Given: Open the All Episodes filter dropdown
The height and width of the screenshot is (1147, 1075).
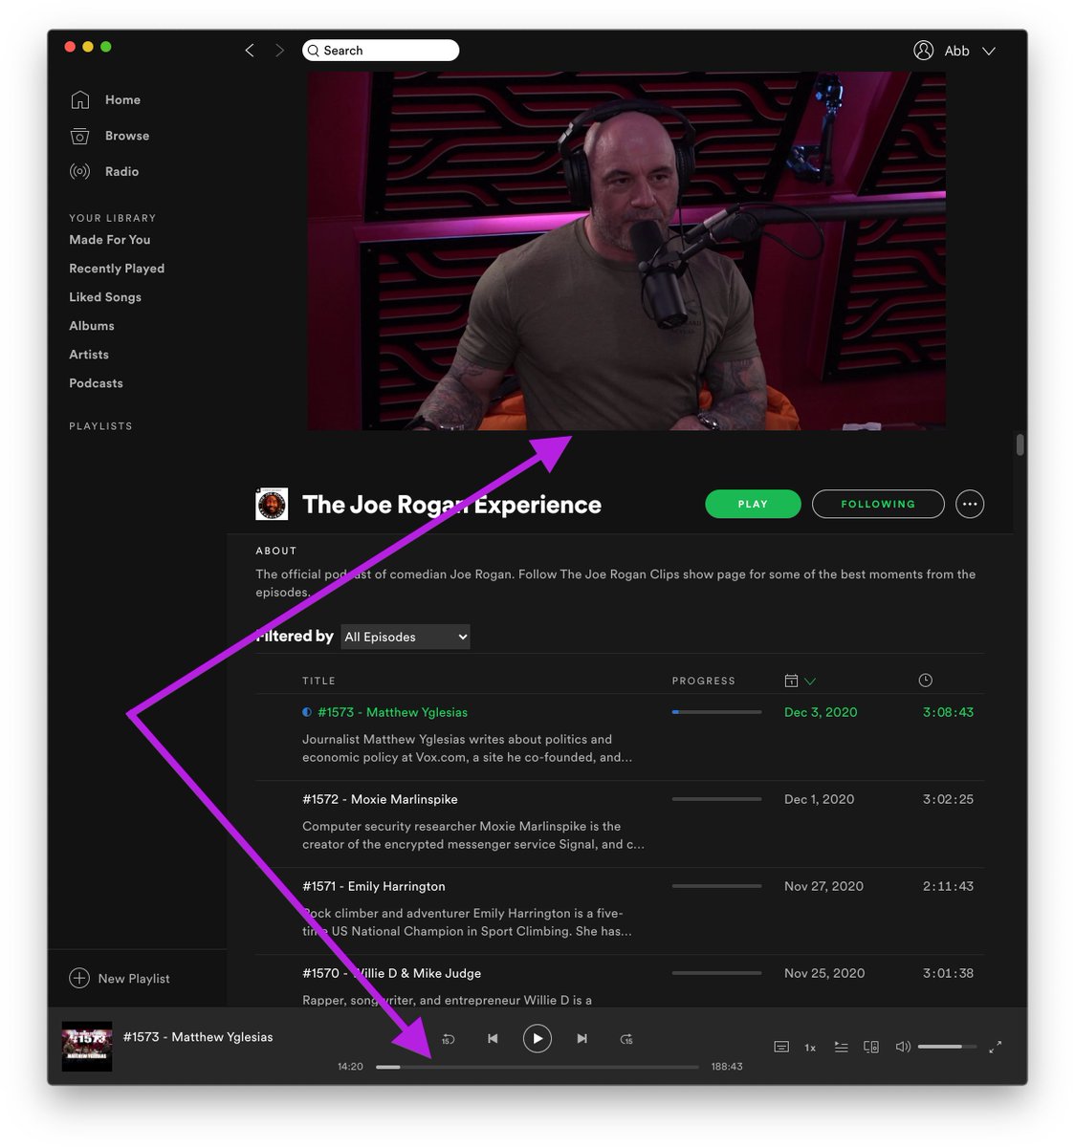Looking at the screenshot, I should point(406,637).
